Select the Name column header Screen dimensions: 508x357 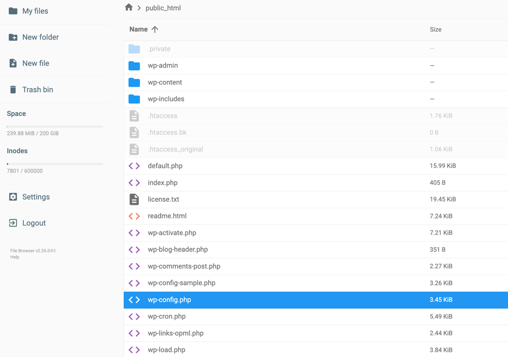pyautogui.click(x=137, y=29)
